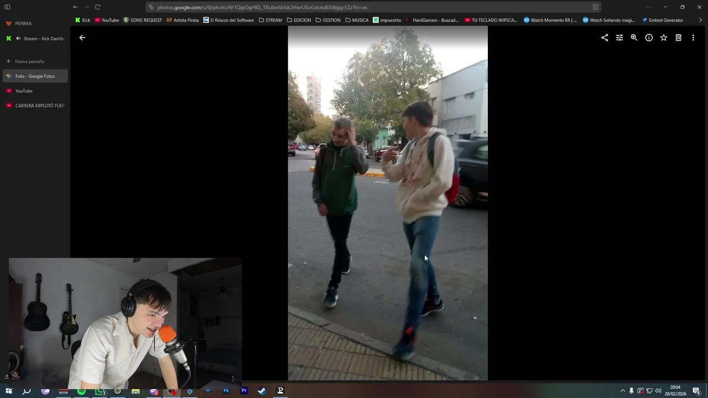
Task: Open the volume control in system tray
Action: coord(658,391)
